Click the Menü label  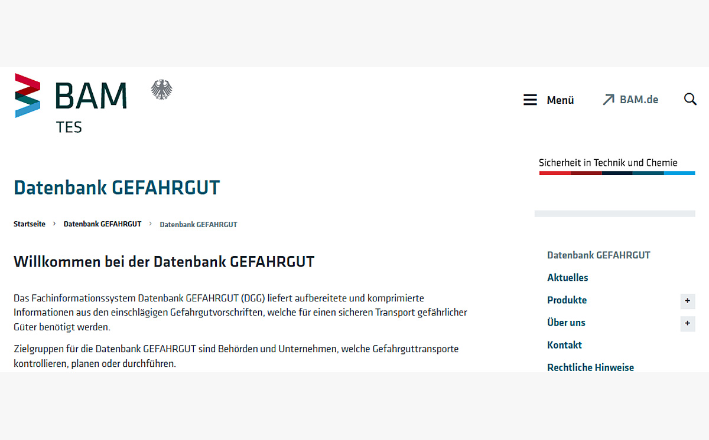click(560, 100)
